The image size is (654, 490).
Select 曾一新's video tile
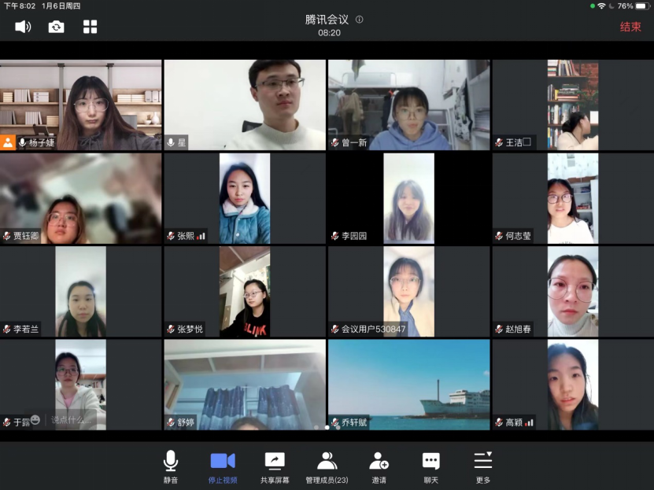coord(408,105)
